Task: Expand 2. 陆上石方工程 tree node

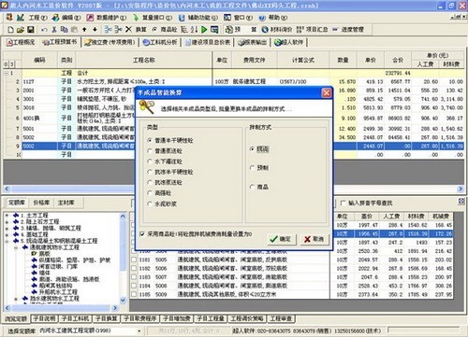Action: (7, 222)
